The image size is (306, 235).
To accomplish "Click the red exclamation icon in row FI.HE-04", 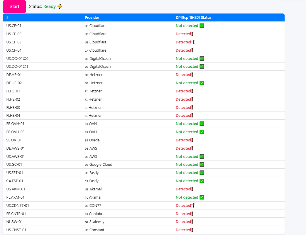I will tap(192, 116).
